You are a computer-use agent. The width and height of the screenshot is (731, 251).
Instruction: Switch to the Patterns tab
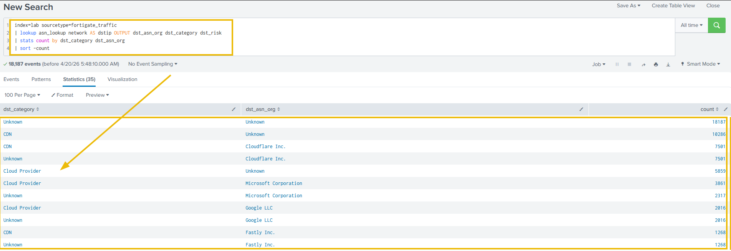tap(41, 79)
